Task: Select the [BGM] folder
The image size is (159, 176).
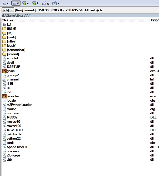Action: [11, 29]
